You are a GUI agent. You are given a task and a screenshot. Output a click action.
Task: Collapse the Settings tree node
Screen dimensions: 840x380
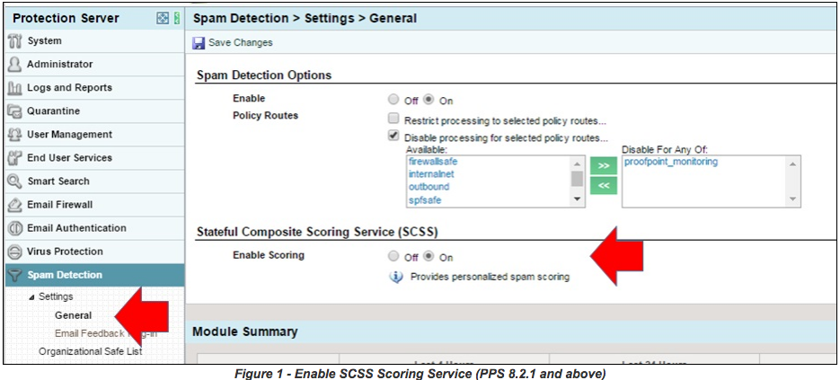pos(32,297)
